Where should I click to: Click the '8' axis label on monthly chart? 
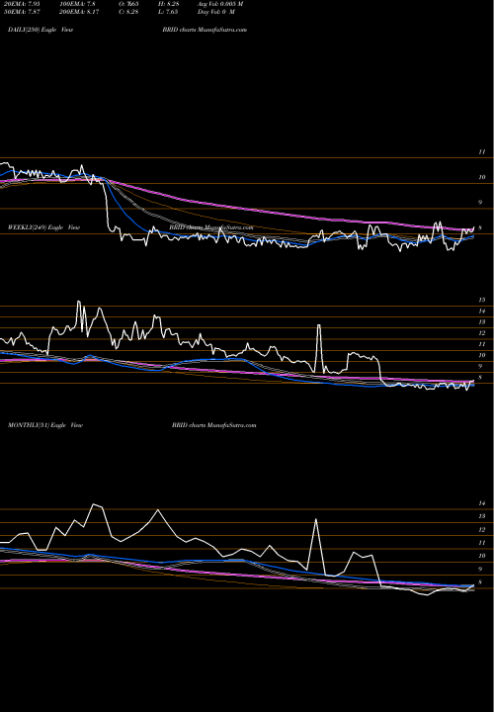pyautogui.click(x=480, y=582)
